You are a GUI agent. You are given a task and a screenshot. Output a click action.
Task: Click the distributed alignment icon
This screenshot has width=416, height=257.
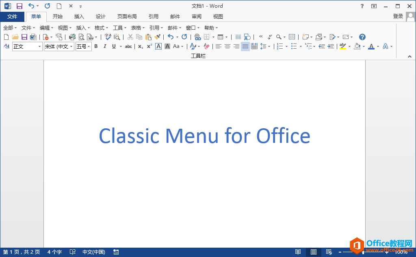[x=254, y=46]
